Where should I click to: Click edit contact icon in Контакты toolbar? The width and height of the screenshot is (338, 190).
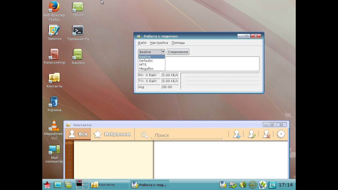tap(252, 134)
